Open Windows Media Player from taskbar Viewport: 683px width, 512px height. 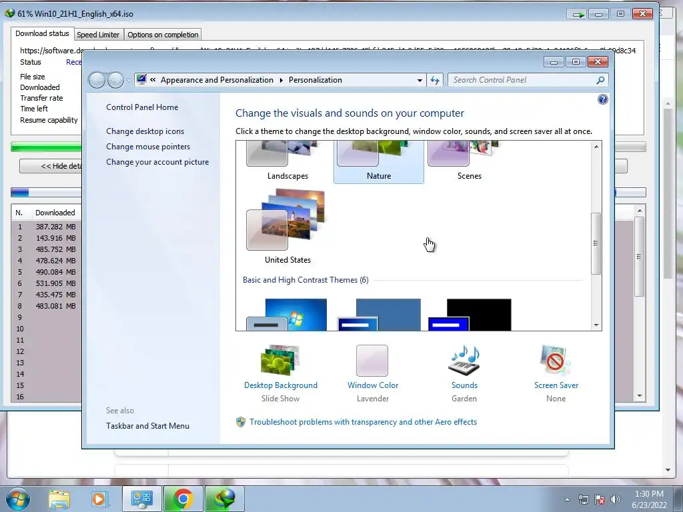pyautogui.click(x=99, y=499)
